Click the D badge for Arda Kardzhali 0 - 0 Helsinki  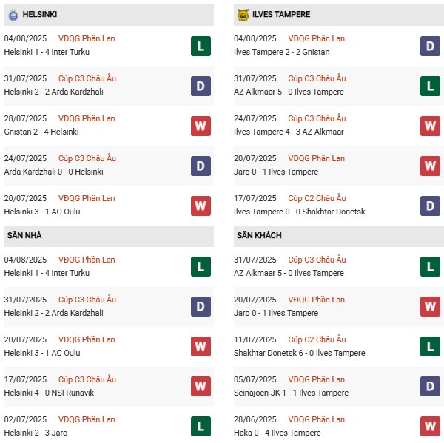200,166
